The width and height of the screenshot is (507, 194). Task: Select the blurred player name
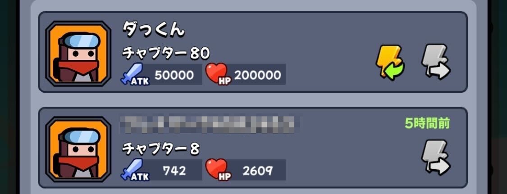pos(209,124)
